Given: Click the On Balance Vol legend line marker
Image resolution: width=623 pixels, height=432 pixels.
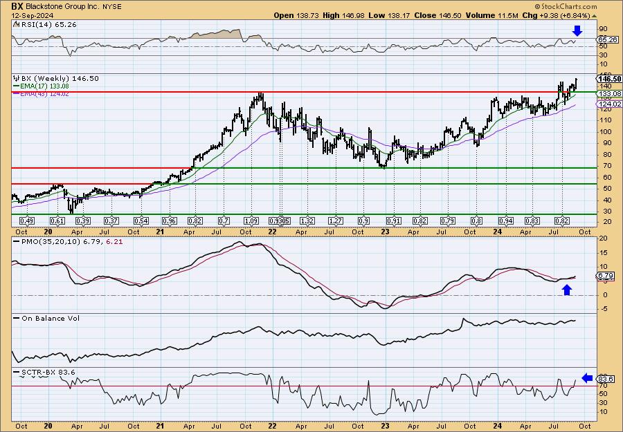Looking at the screenshot, I should tap(16, 318).
